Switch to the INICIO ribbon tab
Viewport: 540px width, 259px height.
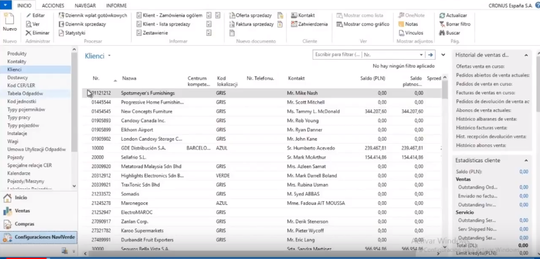[x=24, y=6]
